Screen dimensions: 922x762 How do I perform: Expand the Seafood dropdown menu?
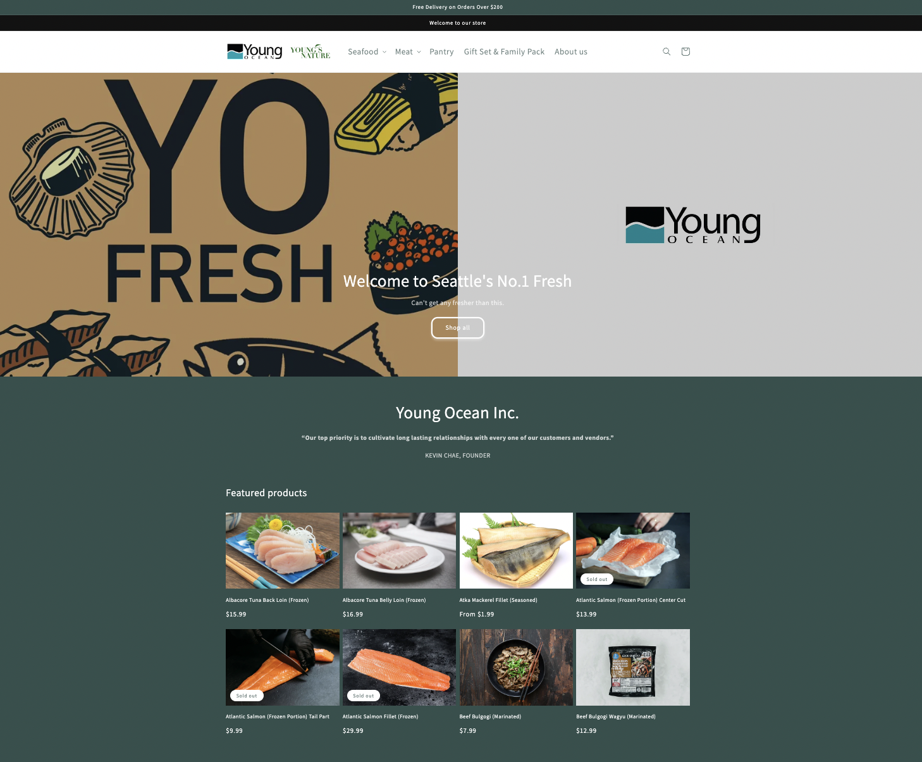(x=367, y=52)
